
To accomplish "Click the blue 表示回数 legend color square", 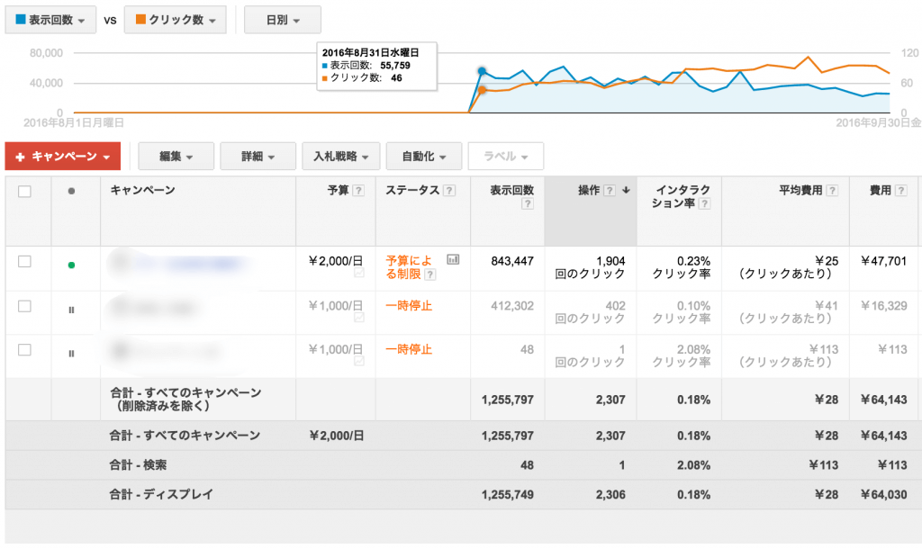I will (19, 19).
